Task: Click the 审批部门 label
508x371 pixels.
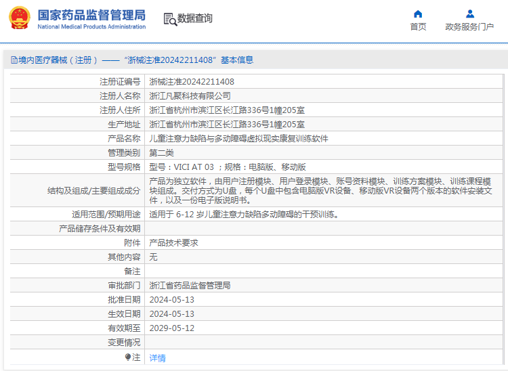Action: pyautogui.click(x=124, y=286)
